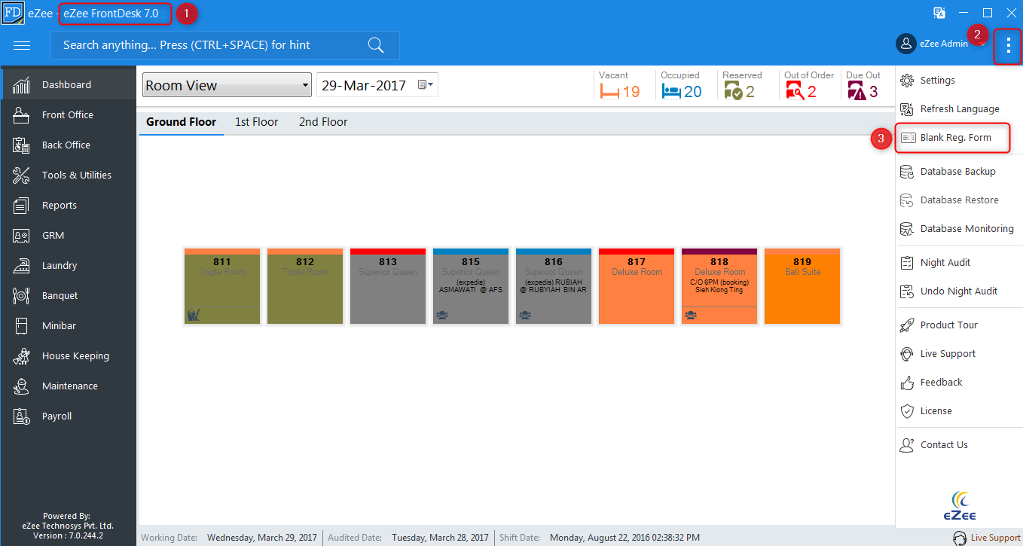Select Database Restore menu item
1023x546 pixels.
(959, 200)
